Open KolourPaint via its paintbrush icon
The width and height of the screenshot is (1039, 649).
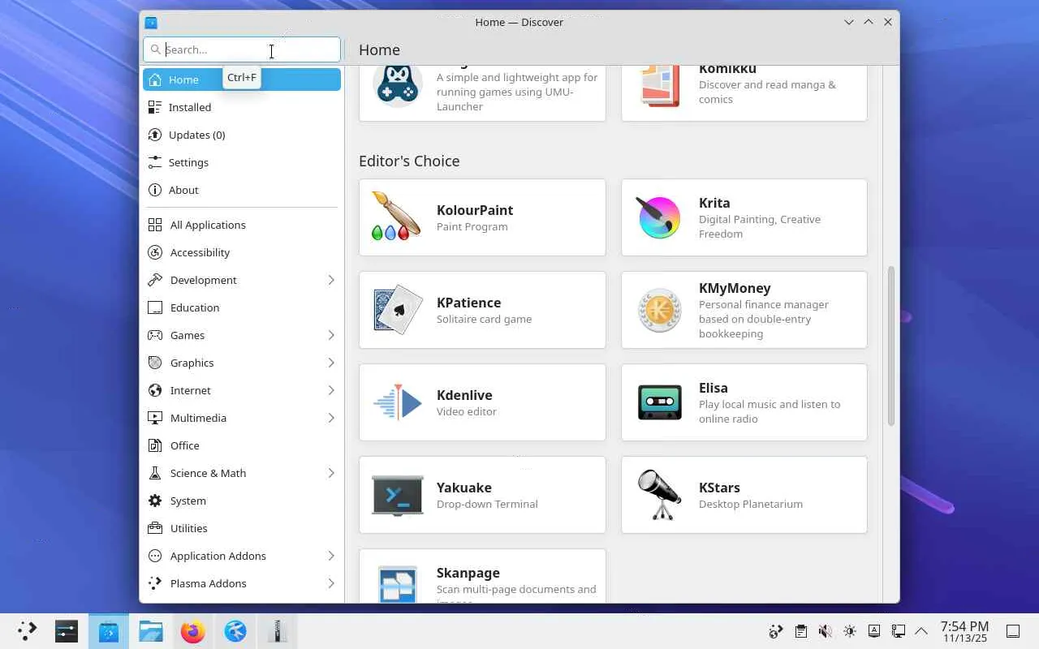[396, 217]
